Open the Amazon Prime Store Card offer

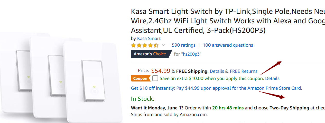tap(216, 88)
